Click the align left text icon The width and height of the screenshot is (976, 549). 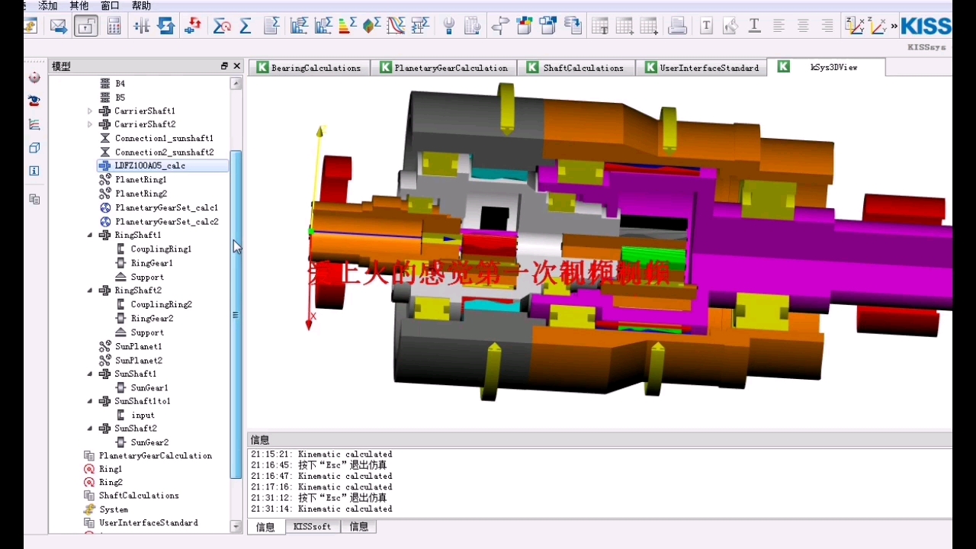click(779, 26)
